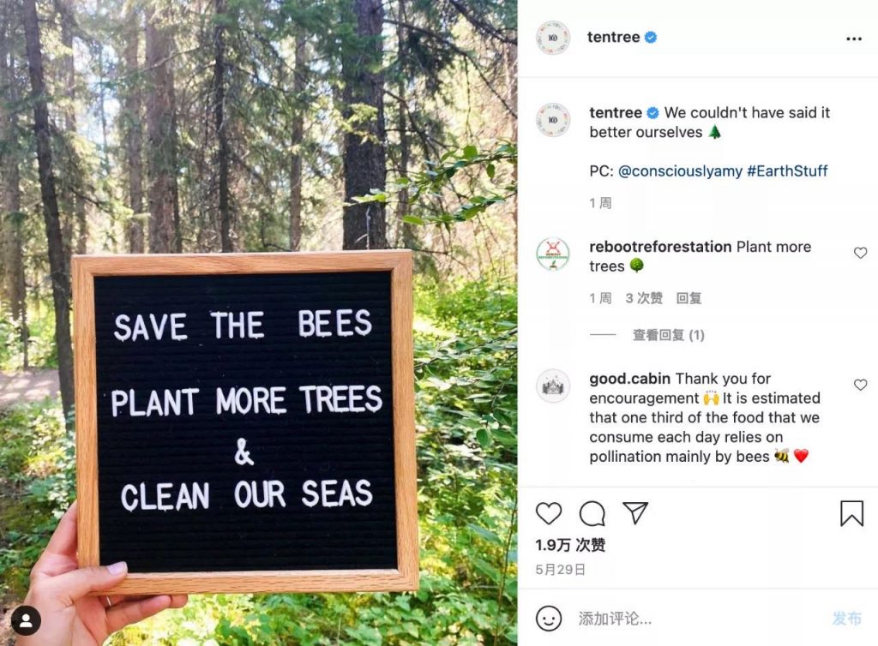This screenshot has height=646, width=878.
Task: Like the post with heart icon
Action: click(x=549, y=513)
